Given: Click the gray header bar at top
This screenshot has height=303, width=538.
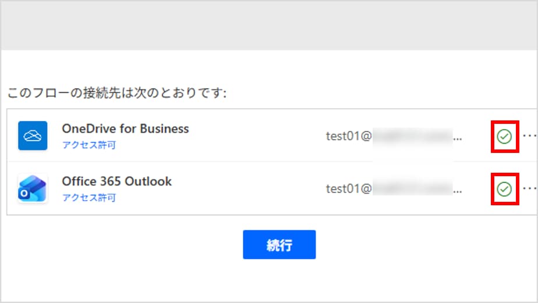Looking at the screenshot, I should pos(269,26).
